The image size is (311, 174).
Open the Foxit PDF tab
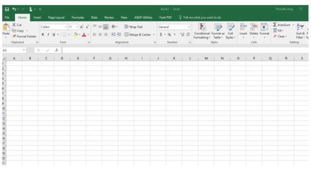tap(166, 17)
